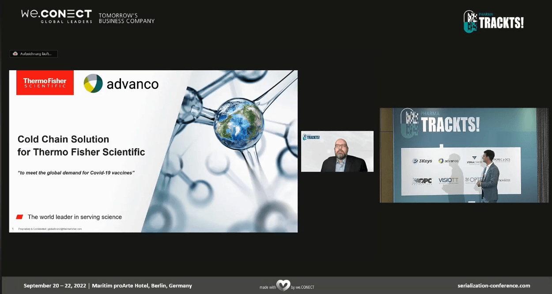The height and width of the screenshot is (294, 552).
Task: Click the recording cloud icon beside Aufzeichnung läuft
Action: 15,54
